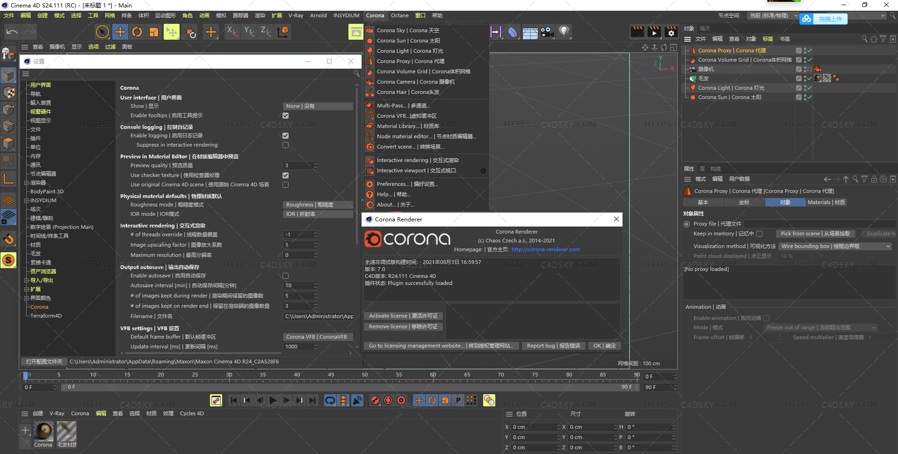Image resolution: width=898 pixels, height=454 pixels.
Task: Toggle Enable tooltips checkbox
Action: pos(286,116)
